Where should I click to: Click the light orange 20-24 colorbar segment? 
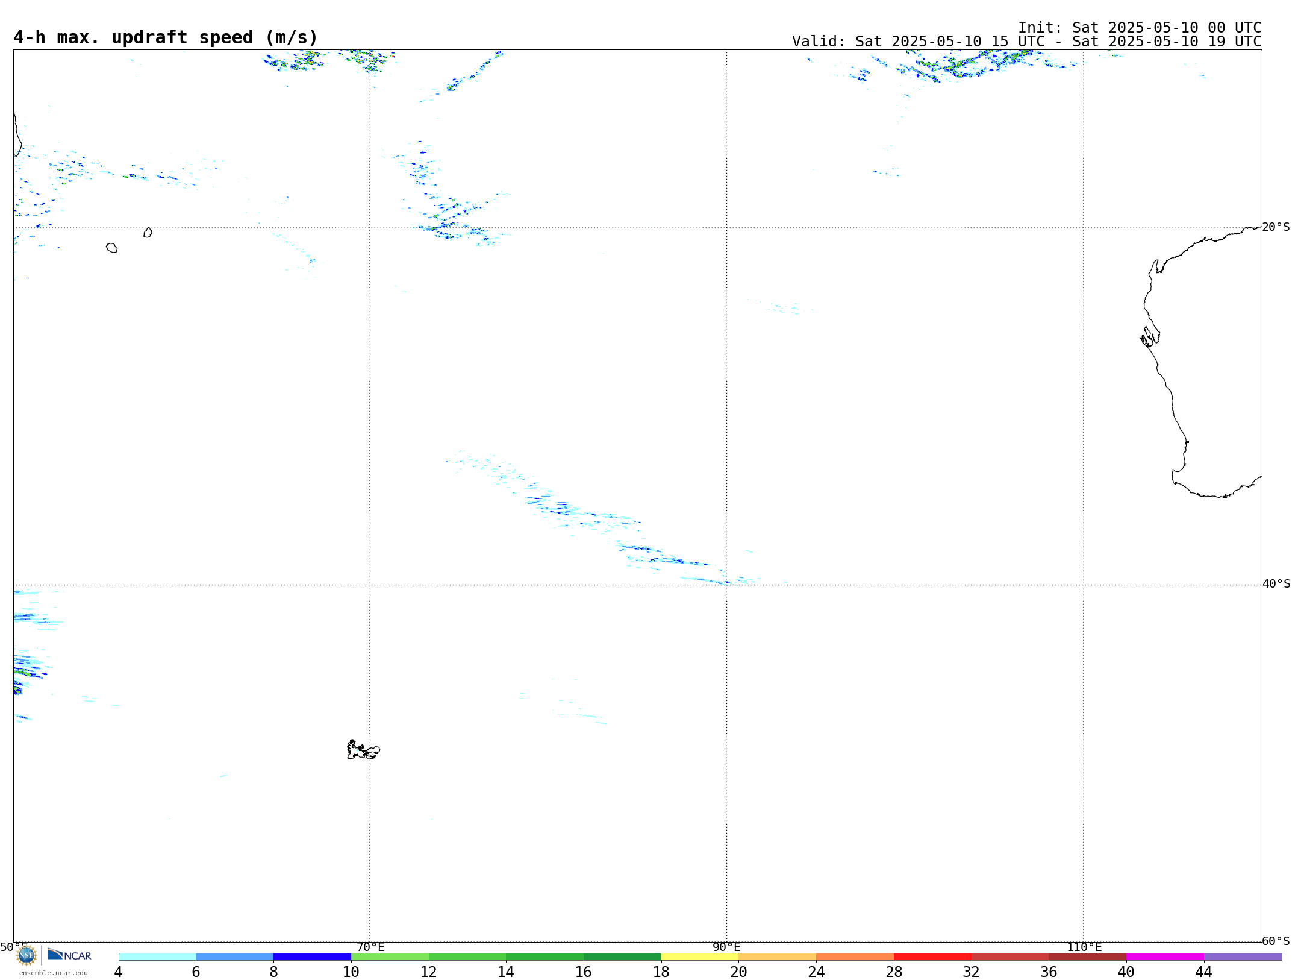(x=778, y=956)
